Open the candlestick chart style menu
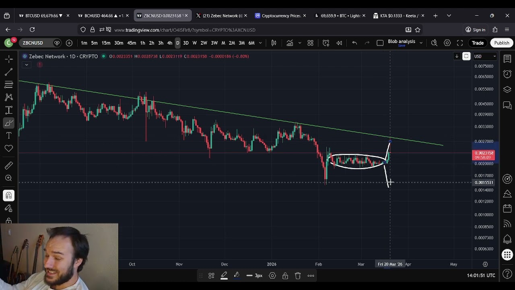Screen dimensions: 515x290 tap(274, 43)
